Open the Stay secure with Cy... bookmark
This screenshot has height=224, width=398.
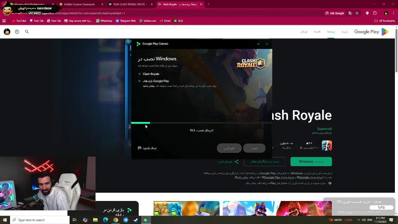coord(78,21)
